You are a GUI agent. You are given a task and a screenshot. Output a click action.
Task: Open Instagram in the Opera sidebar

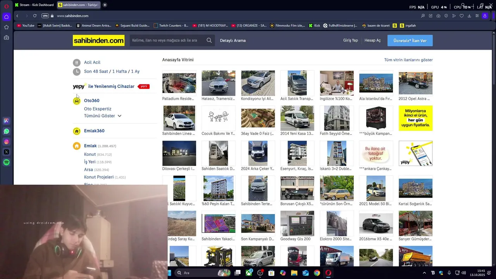coord(6,142)
